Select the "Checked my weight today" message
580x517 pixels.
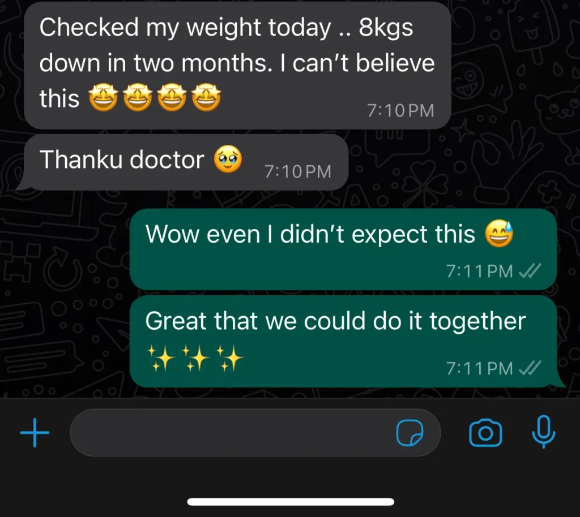click(237, 66)
